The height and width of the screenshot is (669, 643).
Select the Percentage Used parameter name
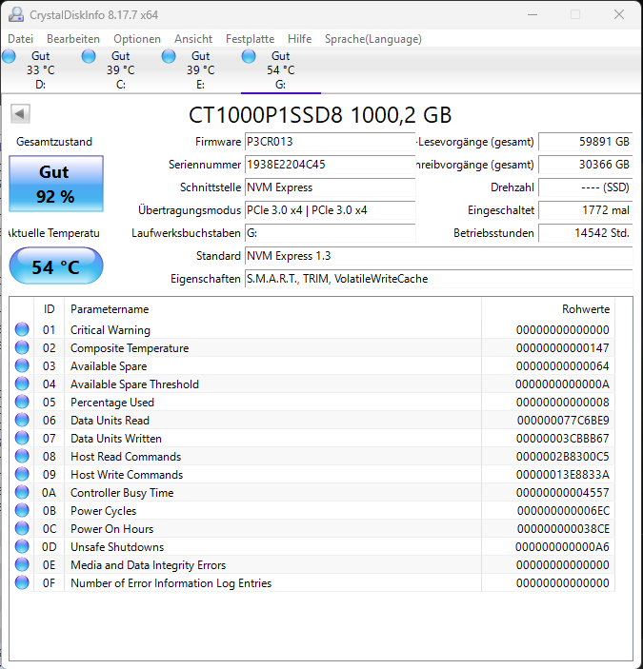112,403
